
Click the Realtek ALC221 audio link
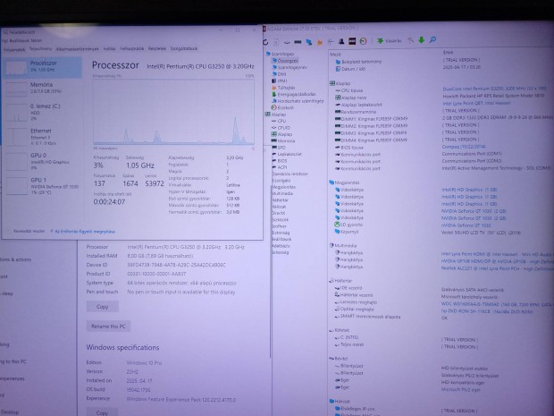(x=497, y=268)
